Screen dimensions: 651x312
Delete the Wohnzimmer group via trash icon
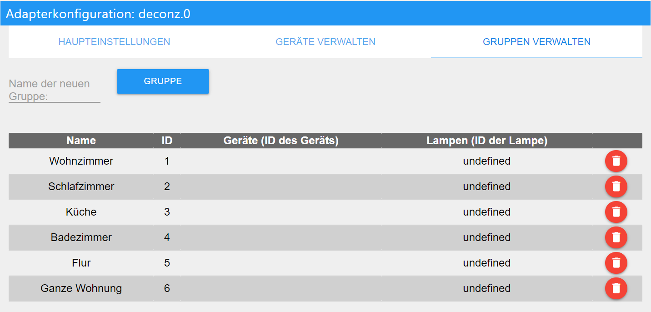click(616, 161)
